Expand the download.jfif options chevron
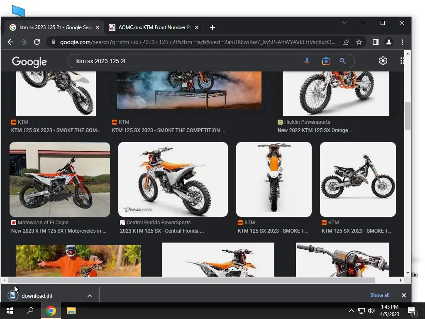The image size is (425, 319). pos(90,296)
